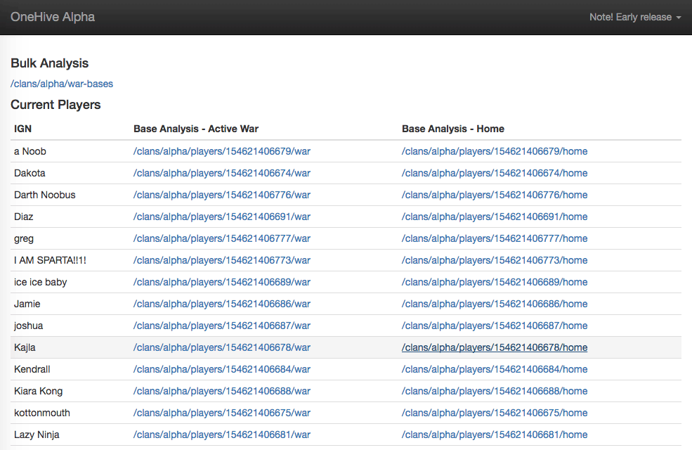The width and height of the screenshot is (692, 450).
Task: Open kottonmouth's home base analysis
Action: point(495,413)
